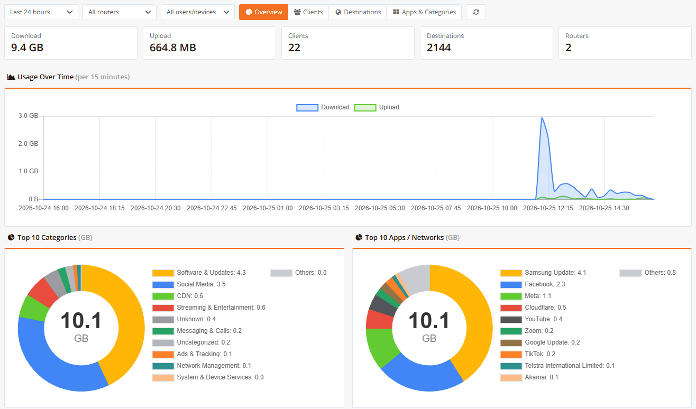Click the Social Media legend swatch
This screenshot has width=696, height=409.
pos(163,284)
